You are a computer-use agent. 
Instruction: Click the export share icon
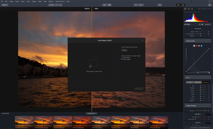pos(210,5)
